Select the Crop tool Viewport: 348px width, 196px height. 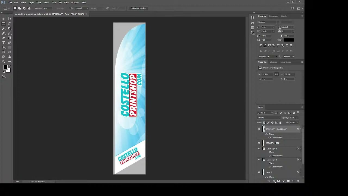[x=10, y=28]
